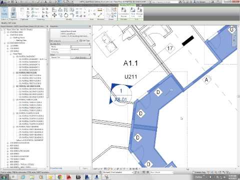Select the 04-PARTIAL FOURTH FLOOR tree item
Image resolution: width=240 pixels, height=180 pixels.
(x=27, y=113)
